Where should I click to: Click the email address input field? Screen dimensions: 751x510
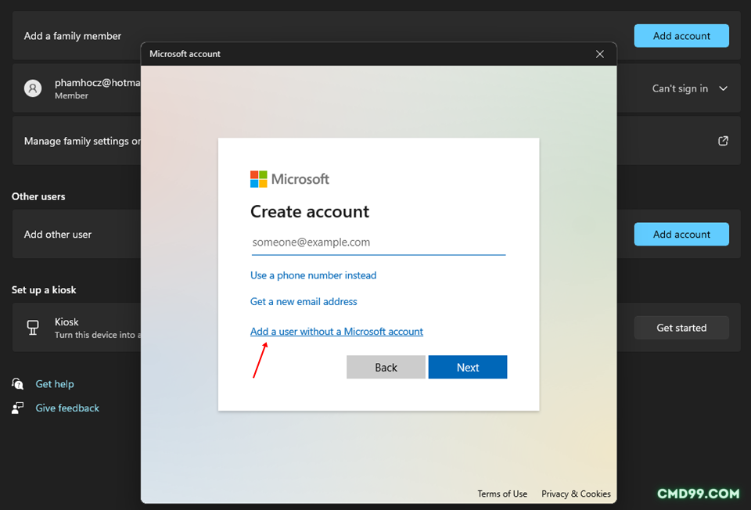tap(379, 242)
